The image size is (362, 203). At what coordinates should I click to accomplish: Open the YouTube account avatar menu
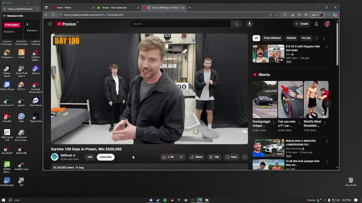[327, 24]
